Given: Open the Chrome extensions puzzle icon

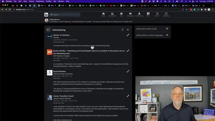Looking at the screenshot, I should (202, 10).
